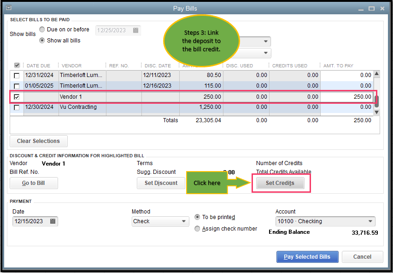Sort by REF. NO. column header
This screenshot has width=393, height=273.
[119, 66]
